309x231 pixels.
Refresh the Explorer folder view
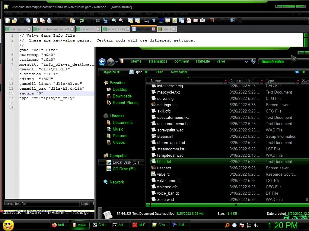pos(253,61)
